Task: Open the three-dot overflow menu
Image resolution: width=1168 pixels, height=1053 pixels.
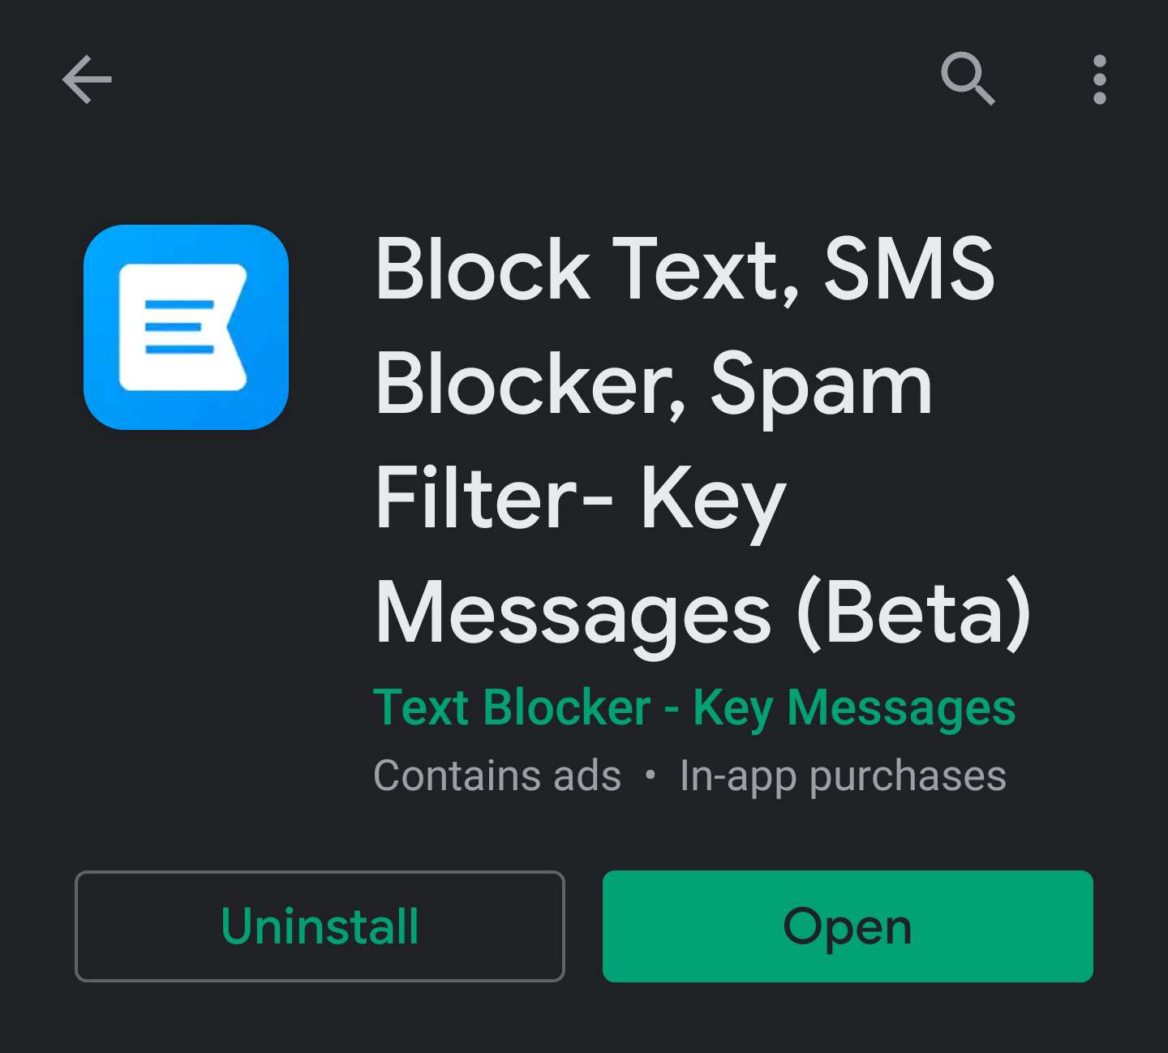Action: (1099, 80)
